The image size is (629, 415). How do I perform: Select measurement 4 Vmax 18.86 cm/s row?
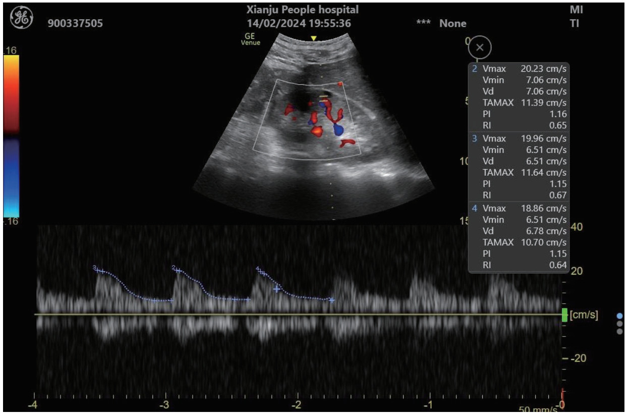pyautogui.click(x=519, y=208)
